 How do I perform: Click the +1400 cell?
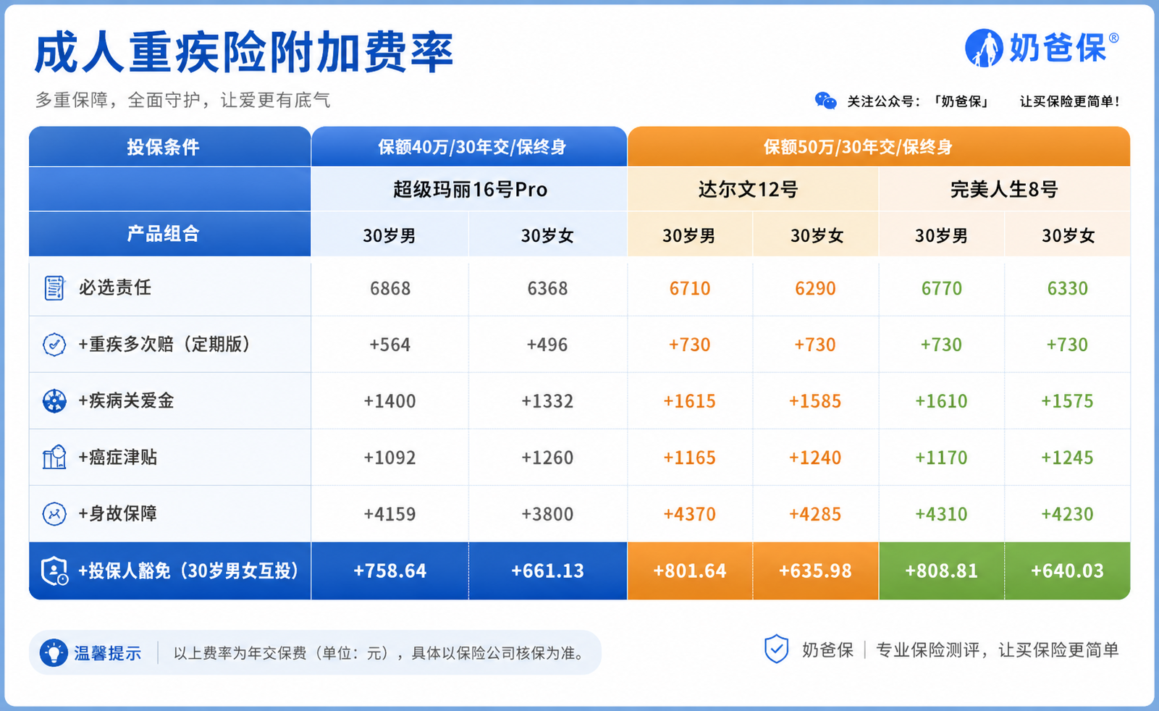(390, 401)
